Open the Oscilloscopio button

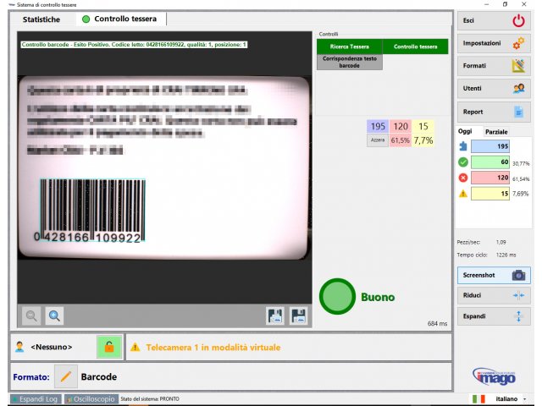[91, 399]
